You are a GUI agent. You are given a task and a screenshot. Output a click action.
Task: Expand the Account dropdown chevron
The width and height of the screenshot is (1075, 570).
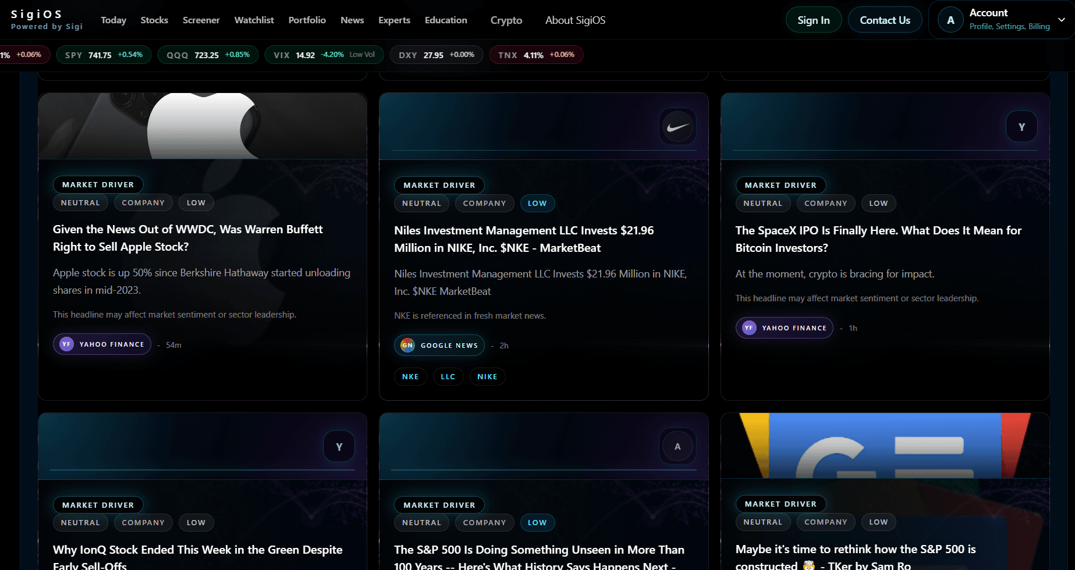click(x=1062, y=20)
